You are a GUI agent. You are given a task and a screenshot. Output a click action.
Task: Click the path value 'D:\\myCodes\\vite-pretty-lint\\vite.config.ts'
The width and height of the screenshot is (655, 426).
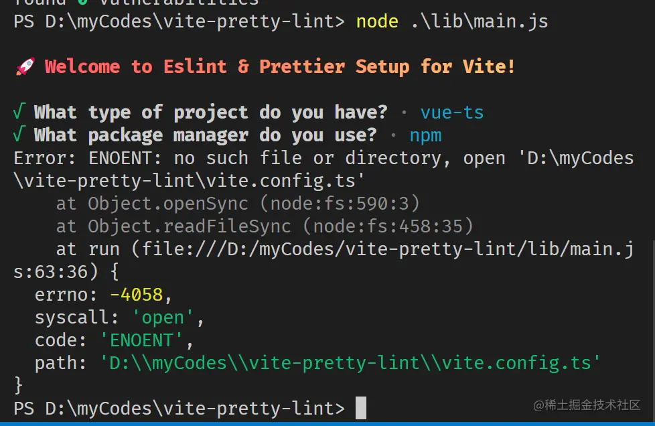pyautogui.click(x=350, y=363)
